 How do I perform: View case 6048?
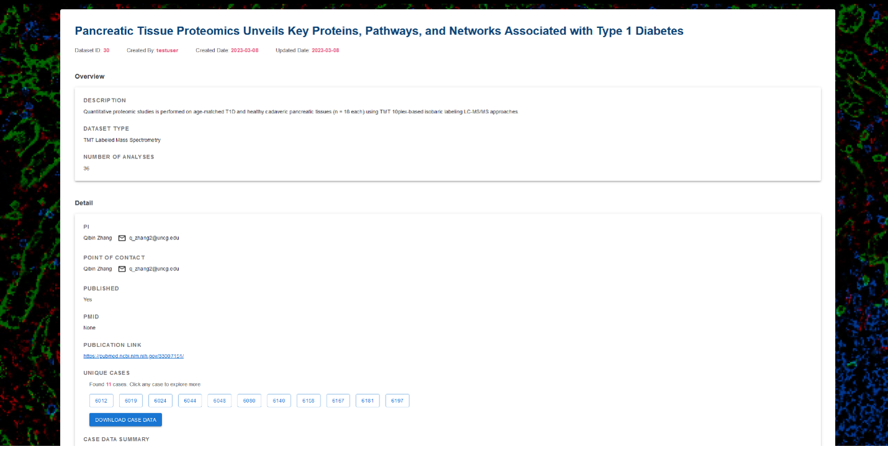(220, 401)
